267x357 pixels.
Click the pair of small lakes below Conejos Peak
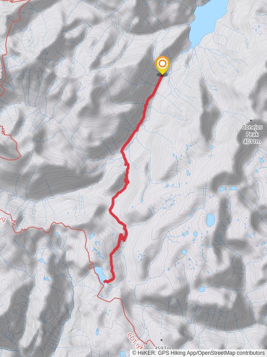[x=228, y=189]
